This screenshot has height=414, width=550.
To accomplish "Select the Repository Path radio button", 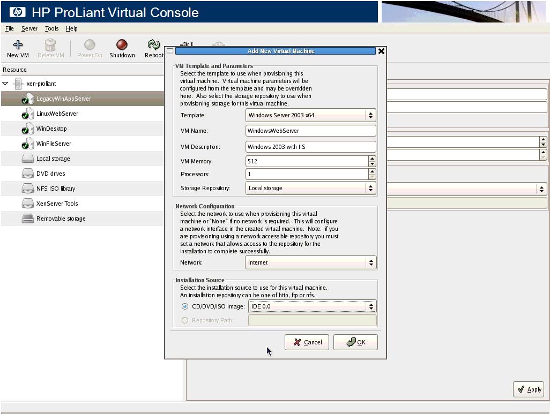I will click(x=185, y=320).
